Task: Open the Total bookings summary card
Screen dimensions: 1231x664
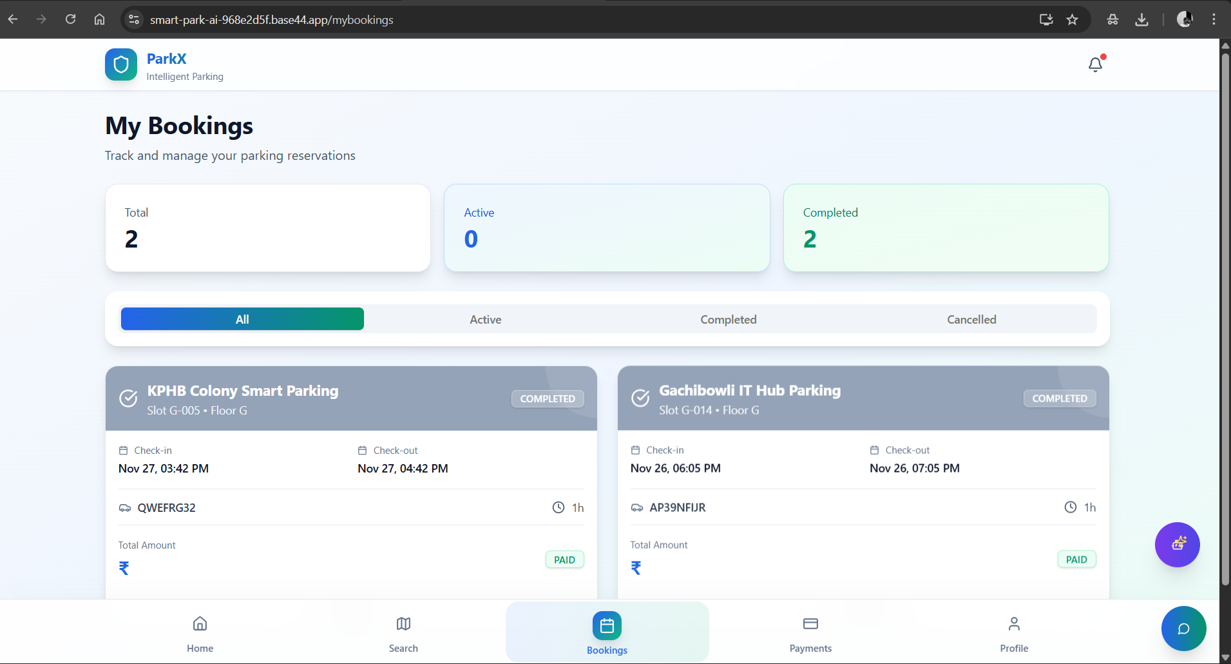Action: point(268,228)
